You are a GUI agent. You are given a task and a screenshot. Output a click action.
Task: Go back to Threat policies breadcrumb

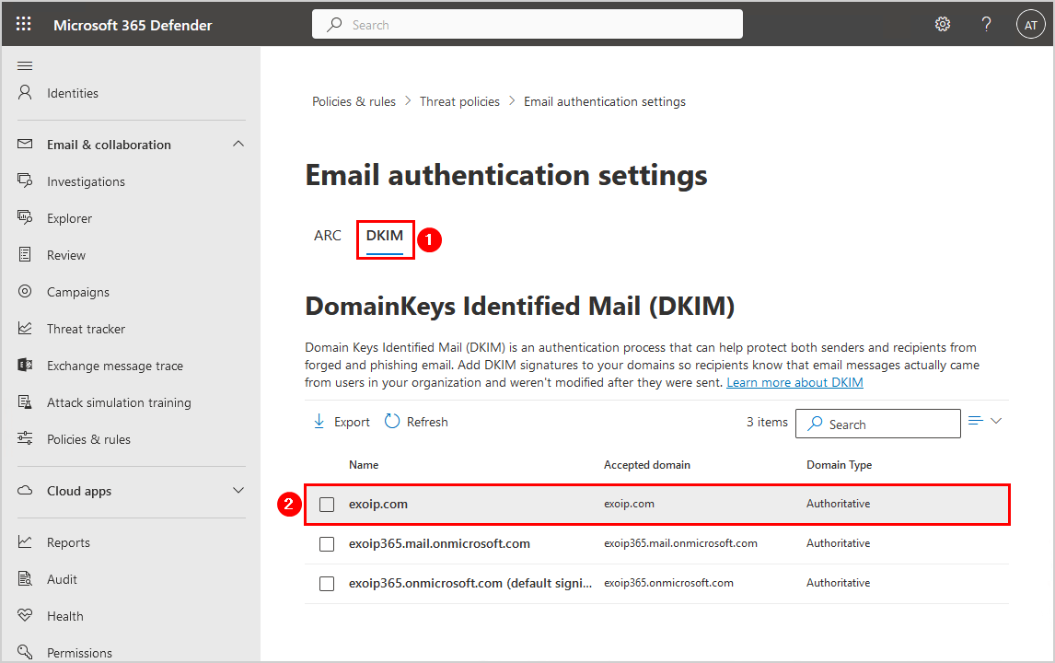point(459,101)
